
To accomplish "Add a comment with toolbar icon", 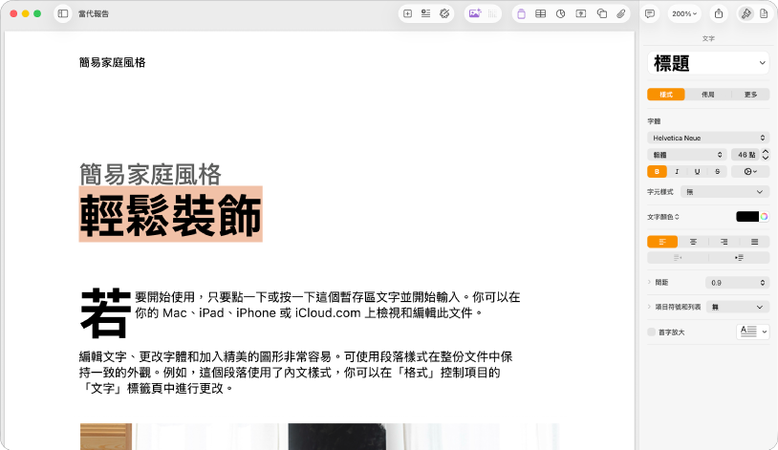I will tap(650, 14).
